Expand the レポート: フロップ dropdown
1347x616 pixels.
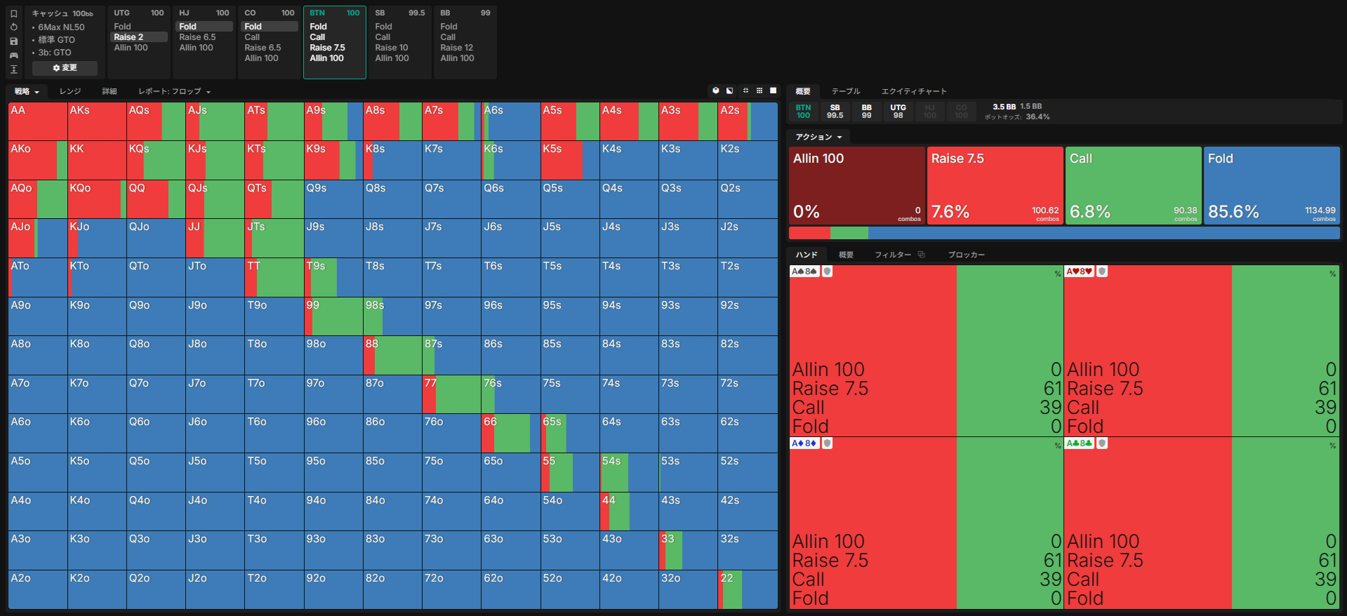click(x=174, y=91)
